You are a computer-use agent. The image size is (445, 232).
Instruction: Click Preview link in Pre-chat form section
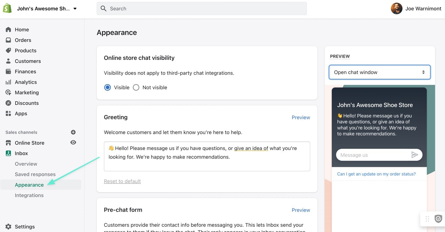301,210
